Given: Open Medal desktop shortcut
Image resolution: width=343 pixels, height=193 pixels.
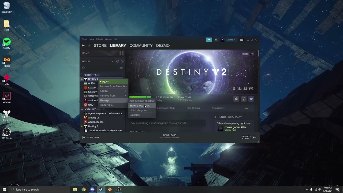Looking at the screenshot, I should (x=7, y=62).
